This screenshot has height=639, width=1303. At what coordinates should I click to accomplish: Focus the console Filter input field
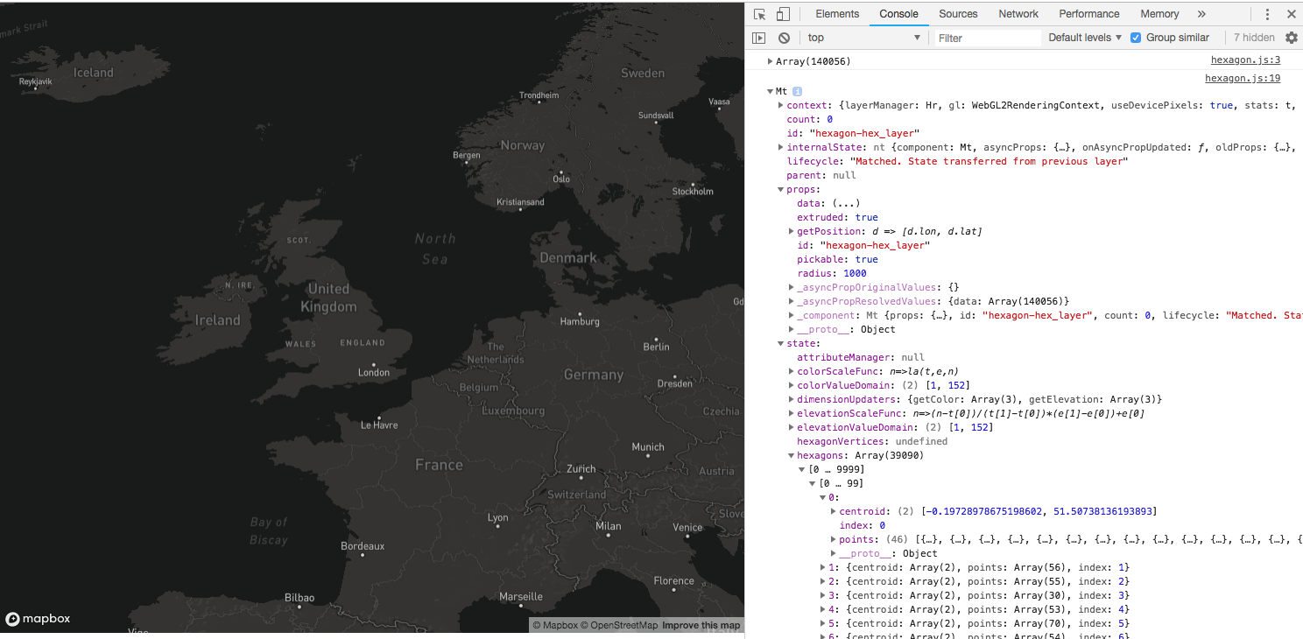click(x=987, y=38)
